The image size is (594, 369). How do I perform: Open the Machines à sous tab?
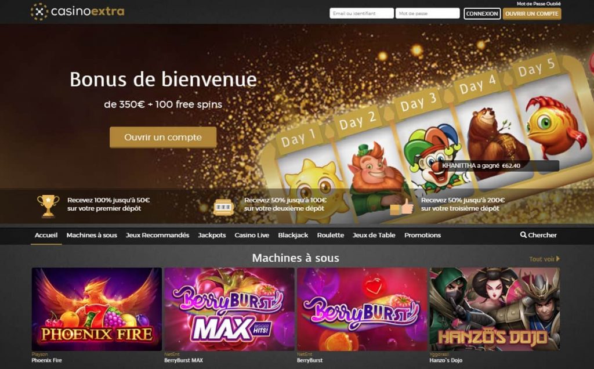click(x=92, y=235)
